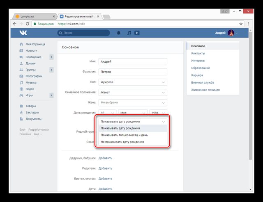263x202 pixels.
Task: Collapse the Показывать дату рождения dropdown header
Action: pos(133,122)
